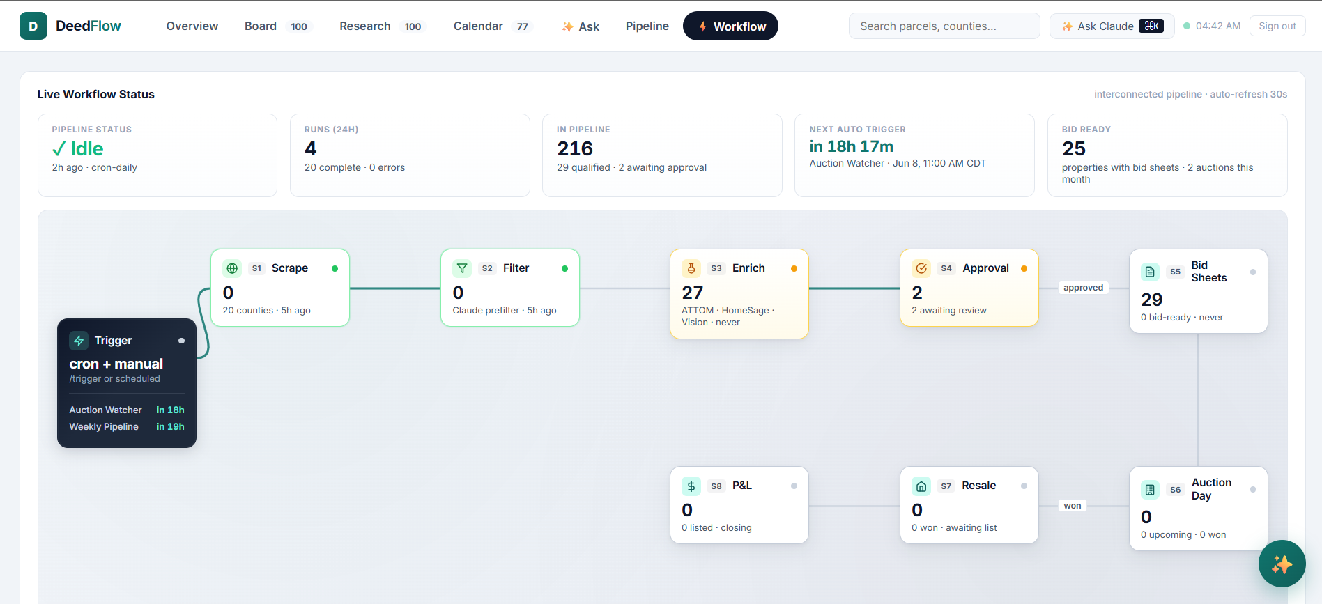Click the orange status dot on Approval node
Image resolution: width=1322 pixels, height=604 pixels.
1024,268
